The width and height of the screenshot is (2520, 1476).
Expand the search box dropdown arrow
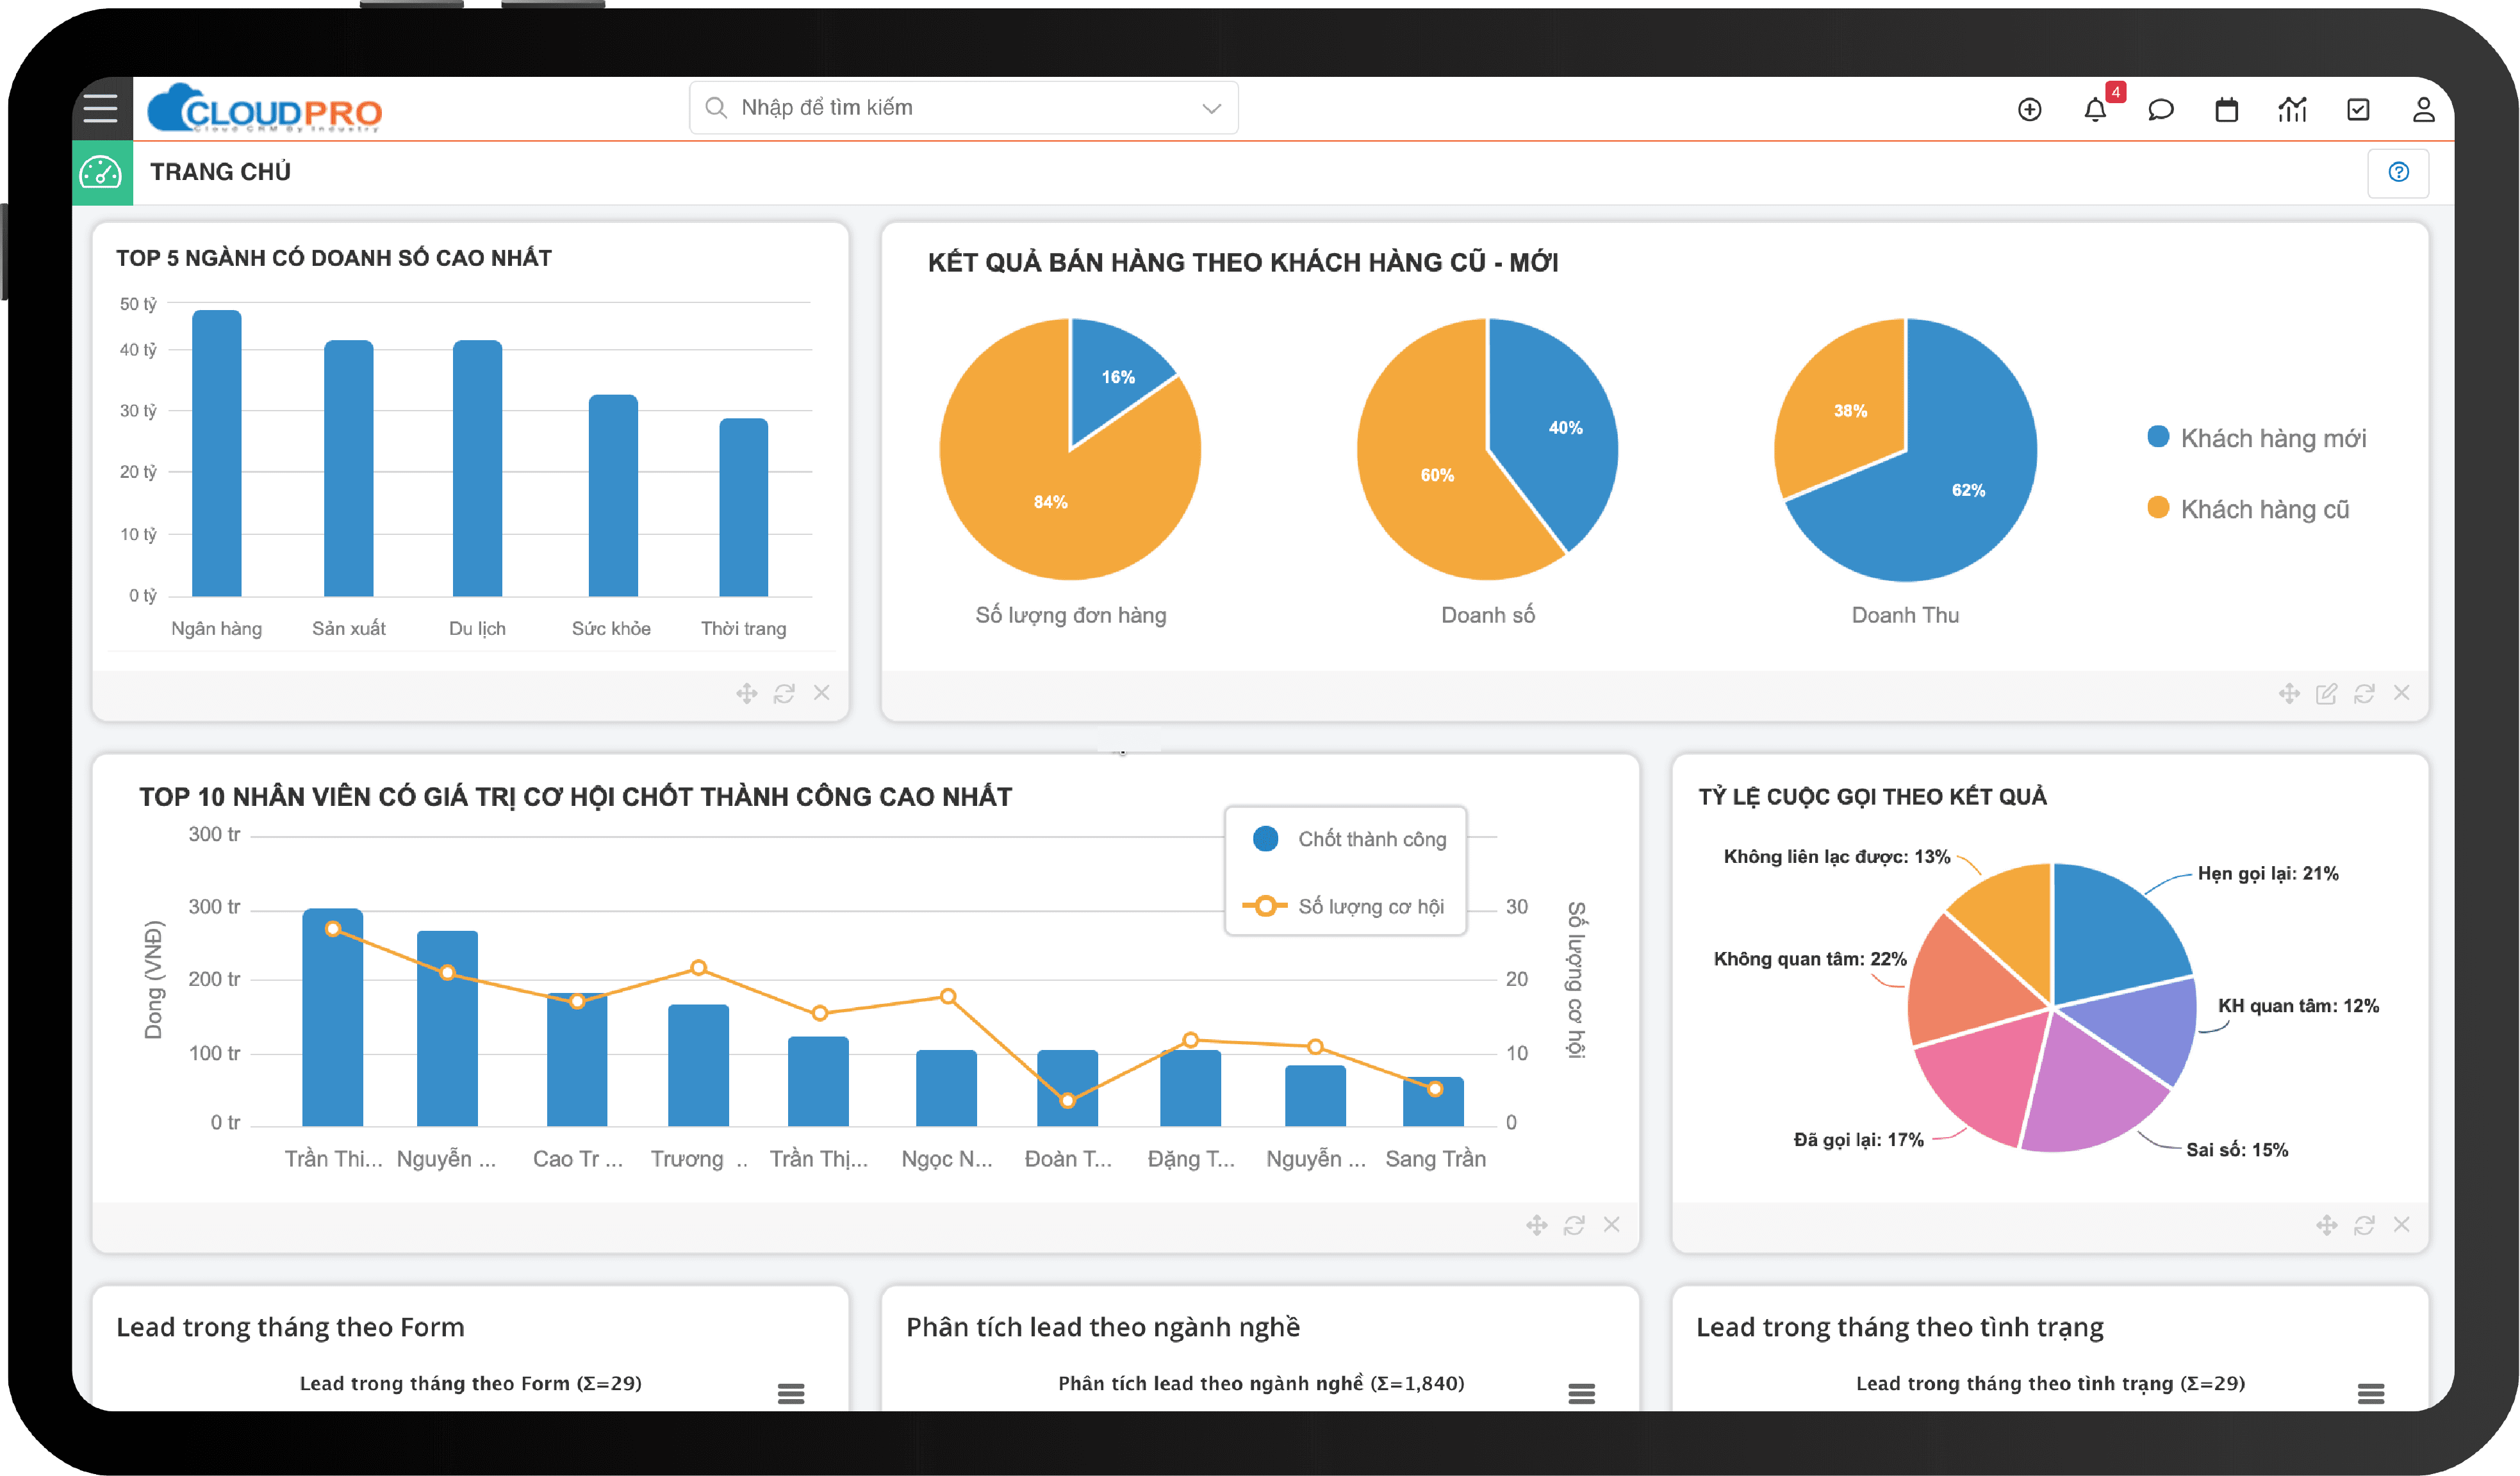point(1211,108)
